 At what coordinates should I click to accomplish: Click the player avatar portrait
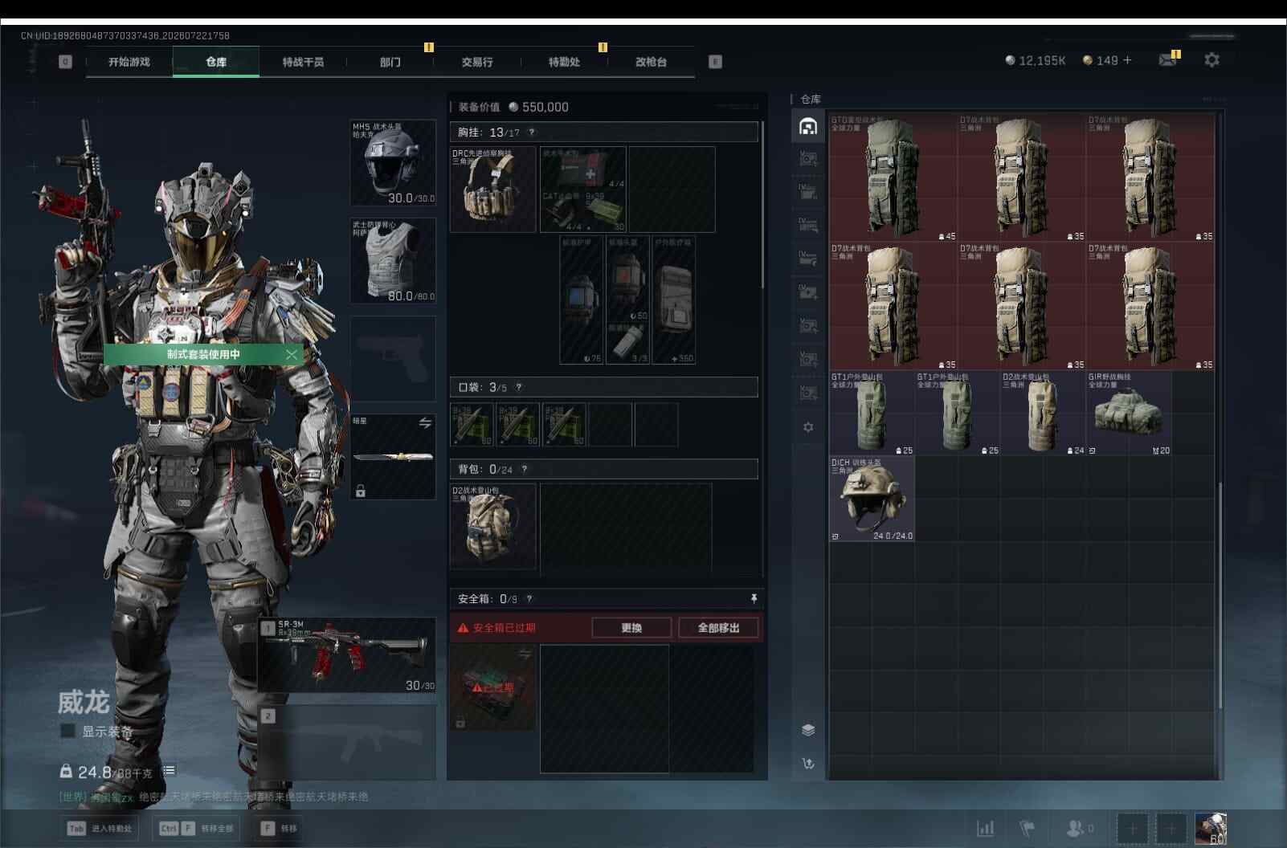1211,828
